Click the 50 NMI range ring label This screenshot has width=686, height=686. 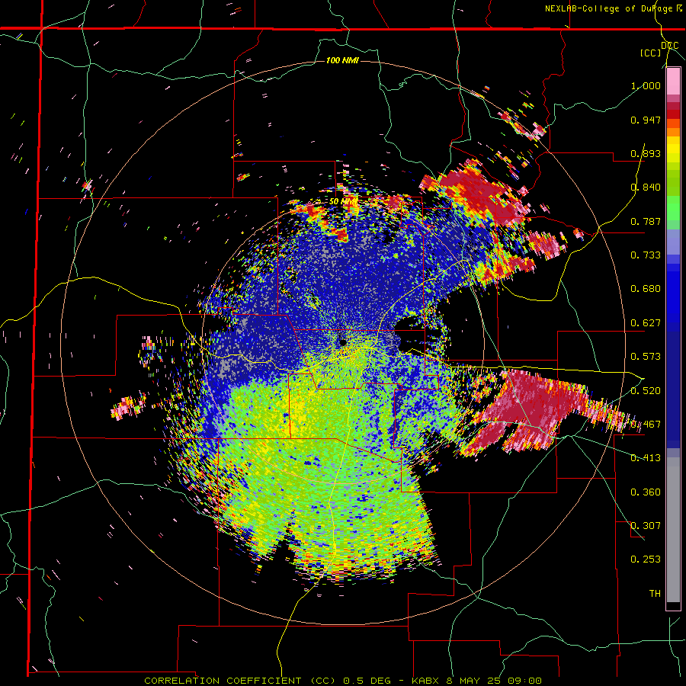[x=343, y=202]
